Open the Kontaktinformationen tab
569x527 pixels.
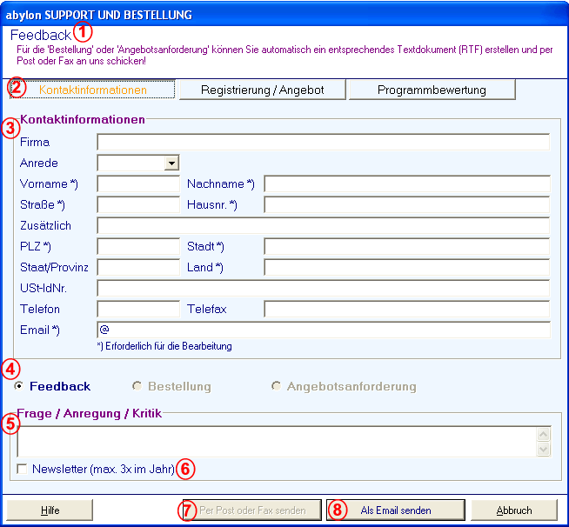93,90
